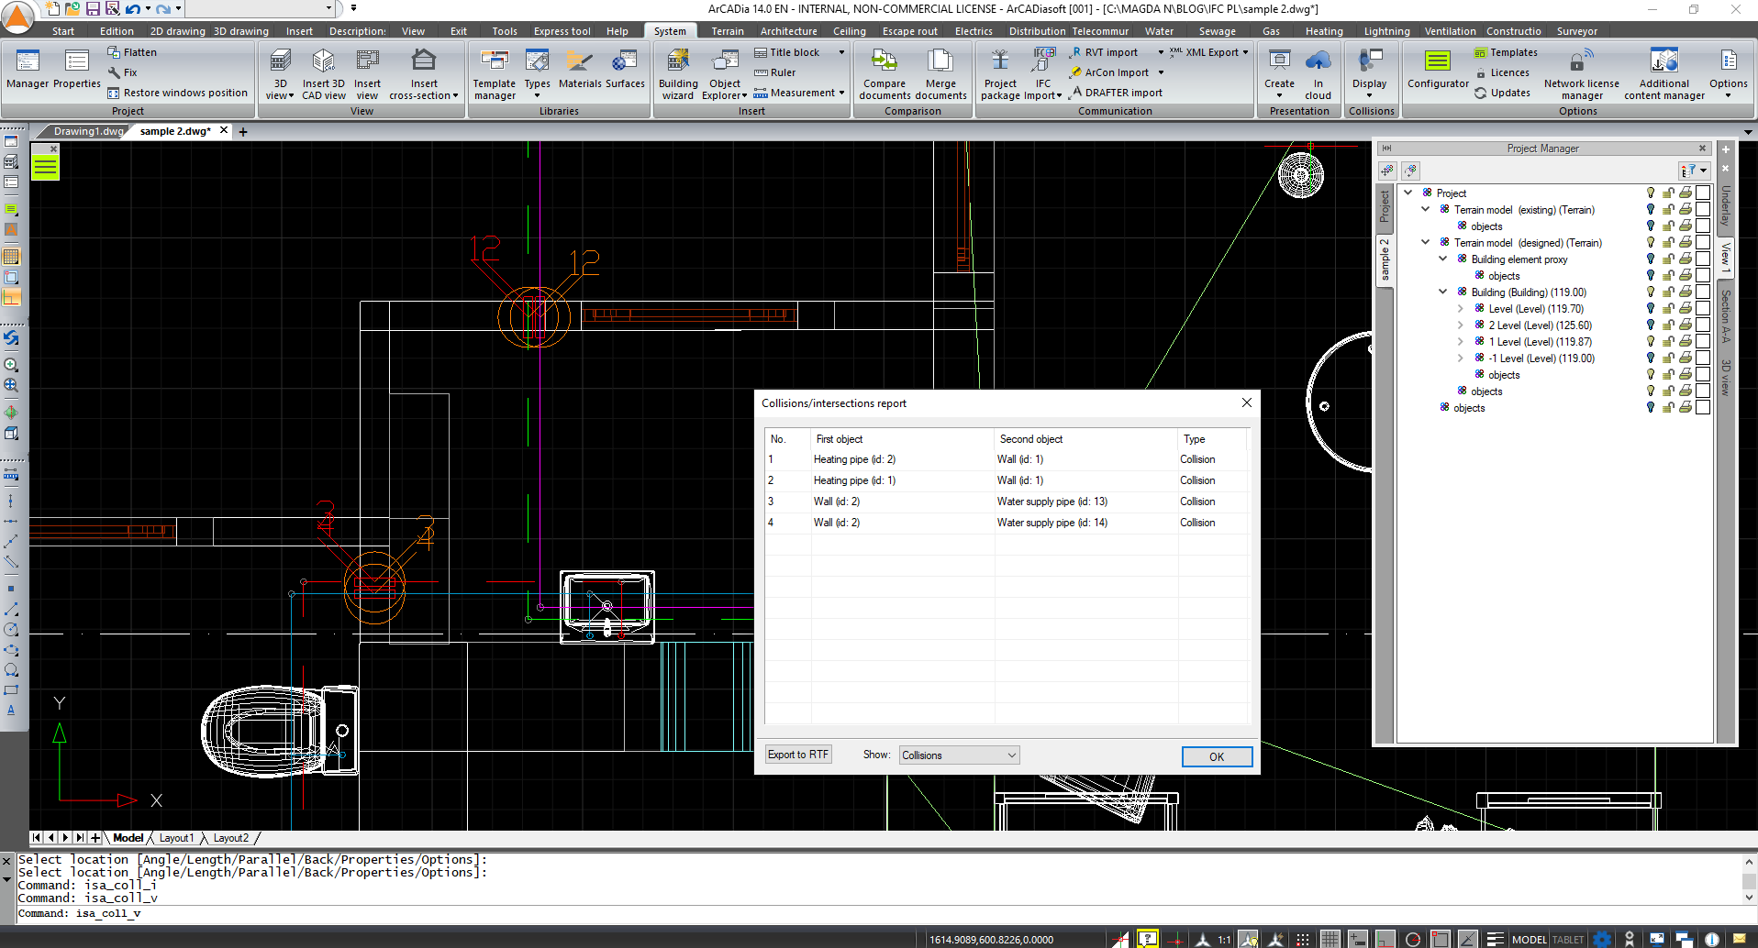Switch to the Layout1 tab
This screenshot has width=1758, height=948.
(x=176, y=837)
